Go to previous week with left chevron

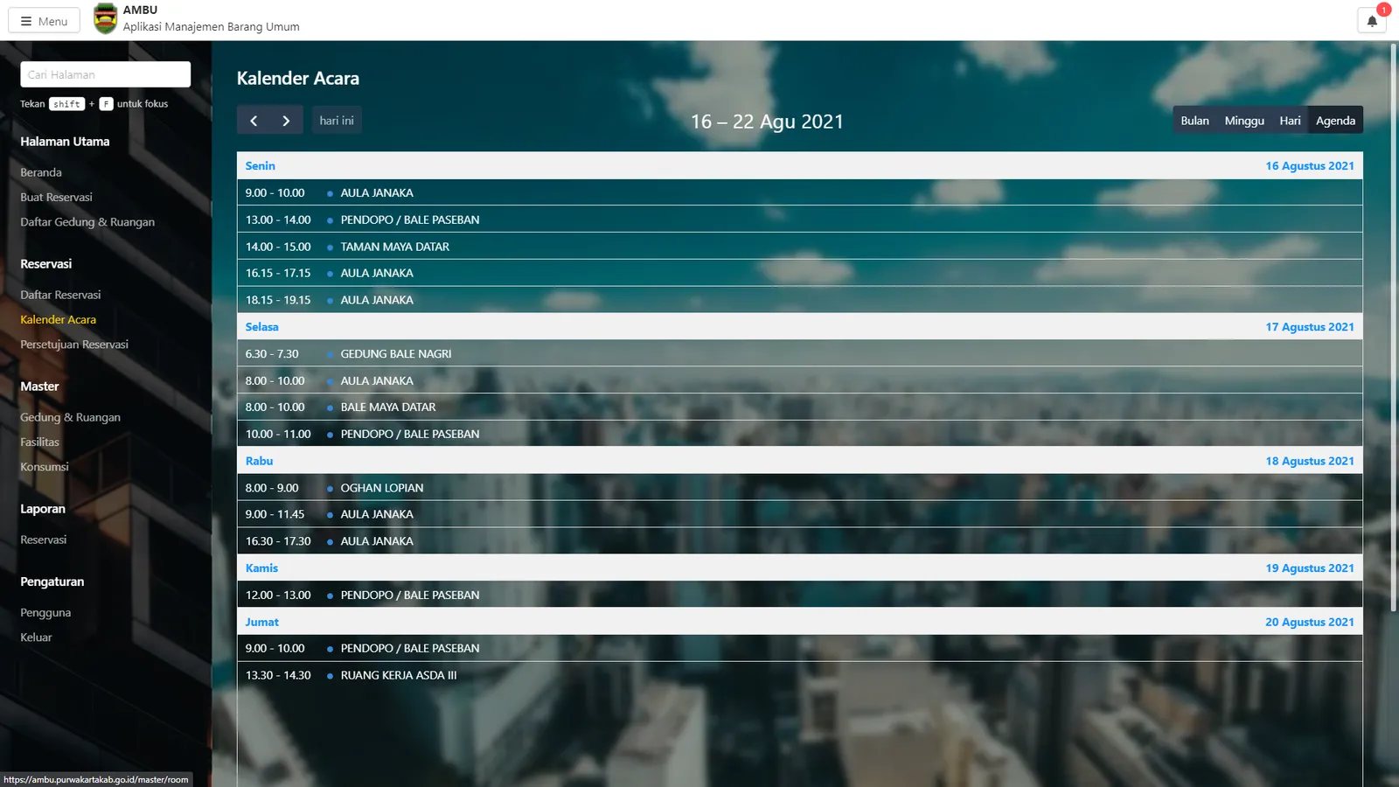click(254, 121)
